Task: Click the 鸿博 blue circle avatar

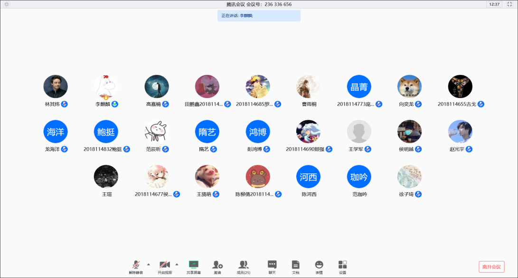Action: pos(258,132)
